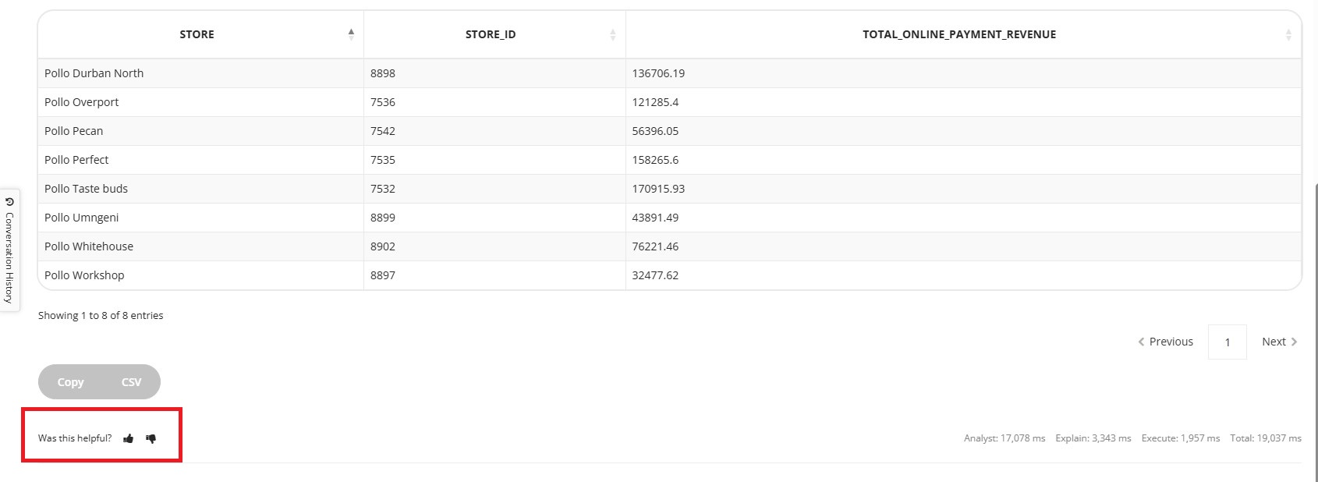
Task: Copy the table data
Action: pyautogui.click(x=70, y=382)
